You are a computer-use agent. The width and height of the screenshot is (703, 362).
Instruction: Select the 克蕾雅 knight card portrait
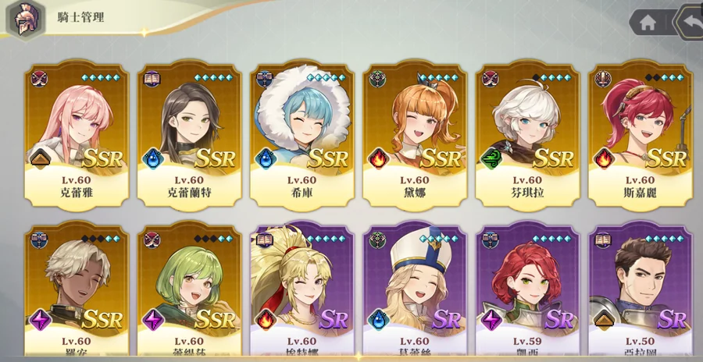77,134
